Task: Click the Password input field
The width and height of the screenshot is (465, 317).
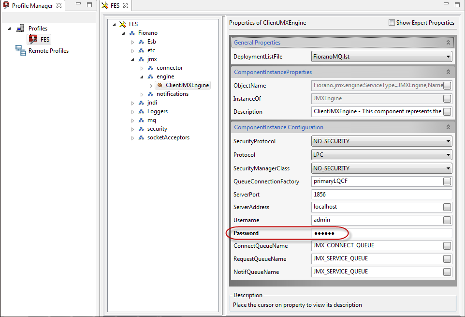Action: point(382,233)
